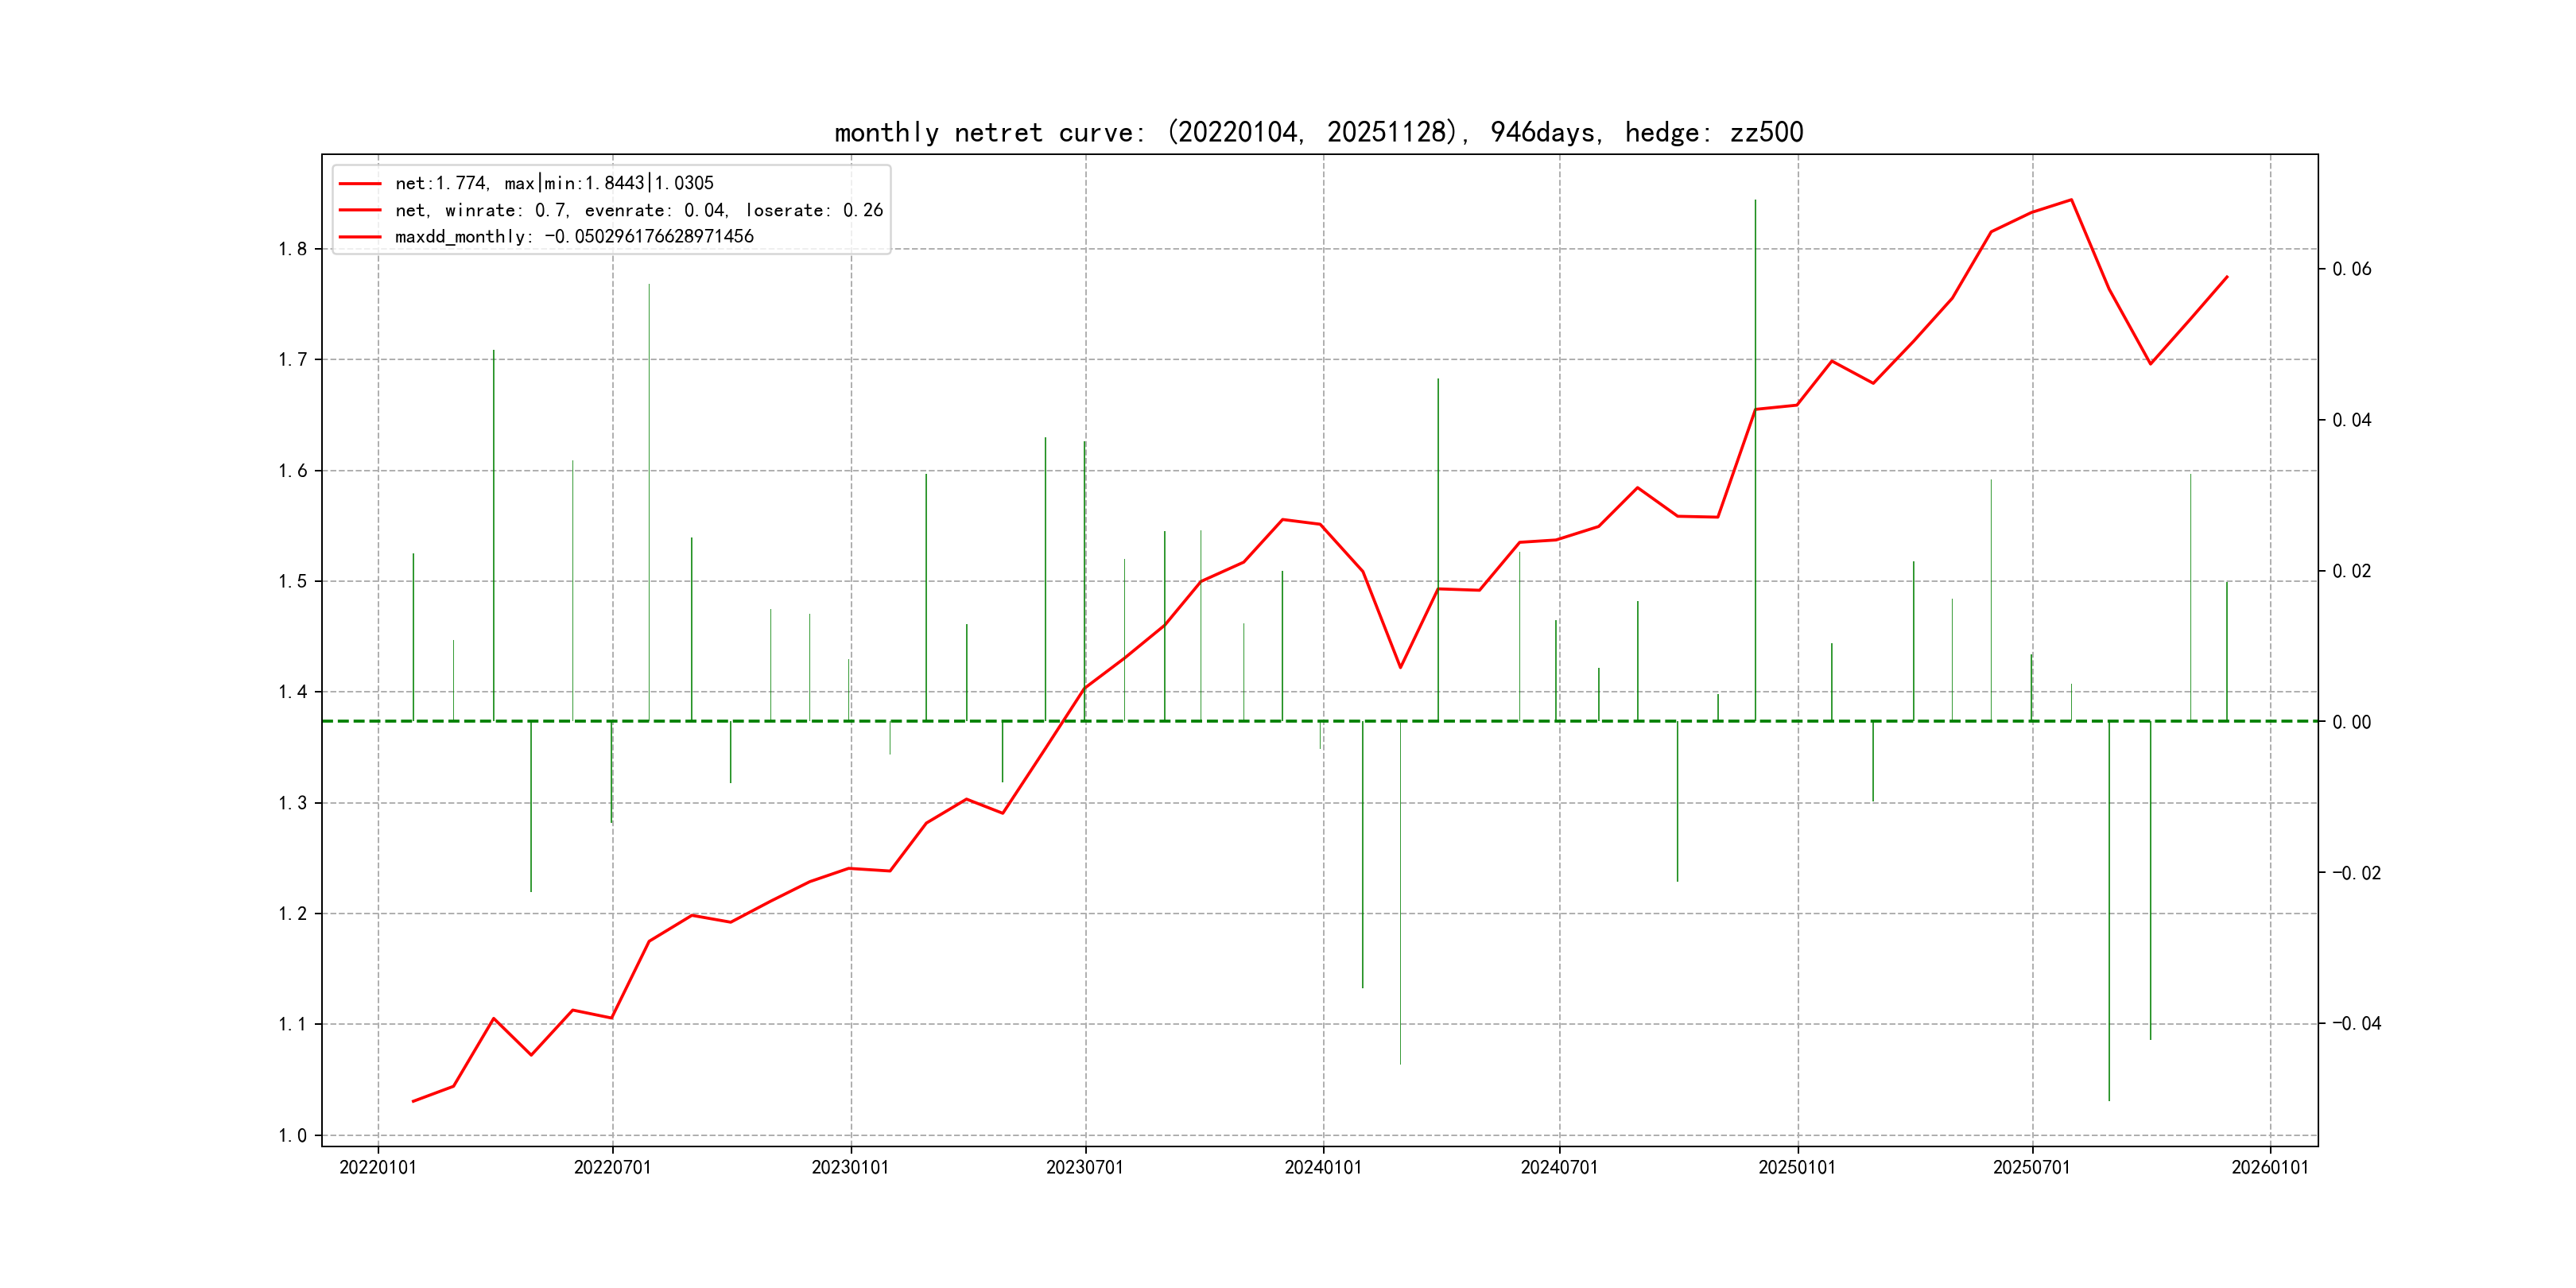The width and height of the screenshot is (2576, 1288).
Task: Click the 1.8 left y-axis label
Action: pyautogui.click(x=292, y=249)
